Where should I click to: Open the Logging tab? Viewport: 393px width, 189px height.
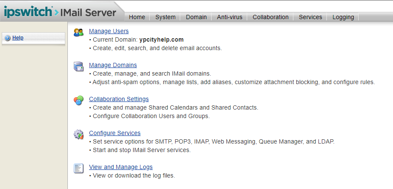343,17
